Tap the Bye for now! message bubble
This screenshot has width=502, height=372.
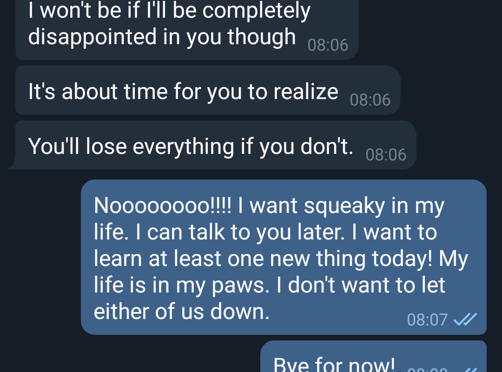click(373, 356)
